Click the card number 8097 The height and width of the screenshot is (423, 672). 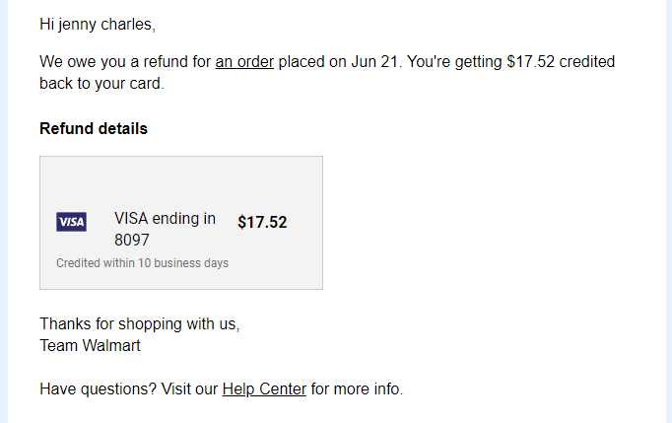132,240
